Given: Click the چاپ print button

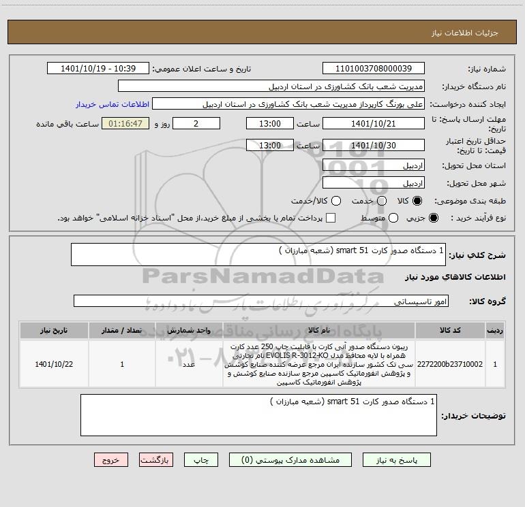Looking at the screenshot, I should 201,460.
